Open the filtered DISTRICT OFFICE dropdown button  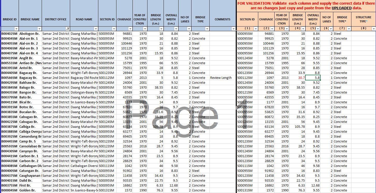68,29
